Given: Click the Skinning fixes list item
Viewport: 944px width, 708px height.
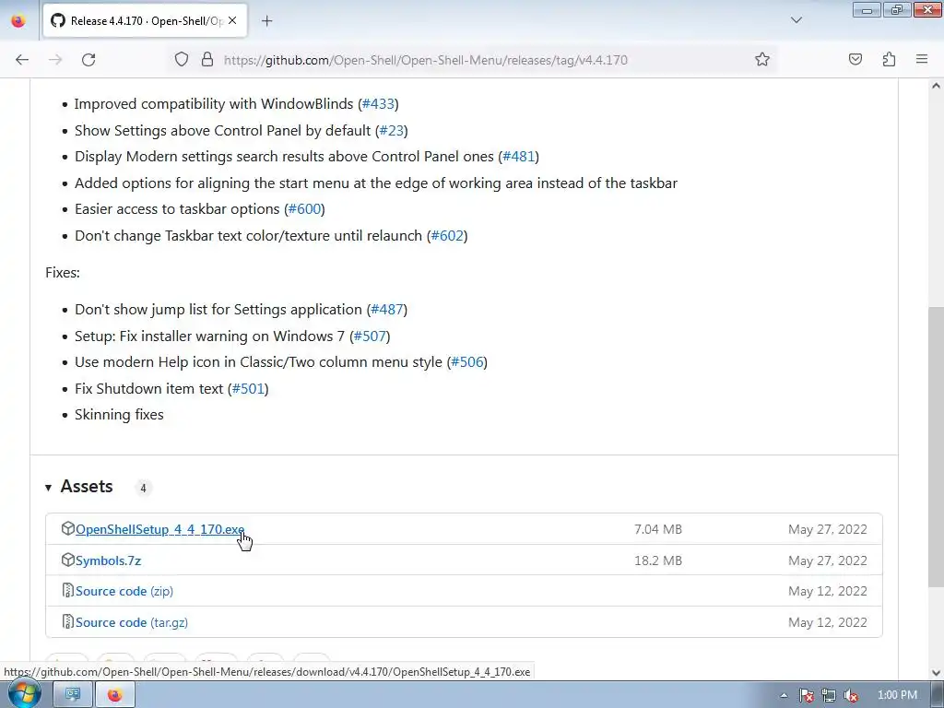Looking at the screenshot, I should click(119, 414).
